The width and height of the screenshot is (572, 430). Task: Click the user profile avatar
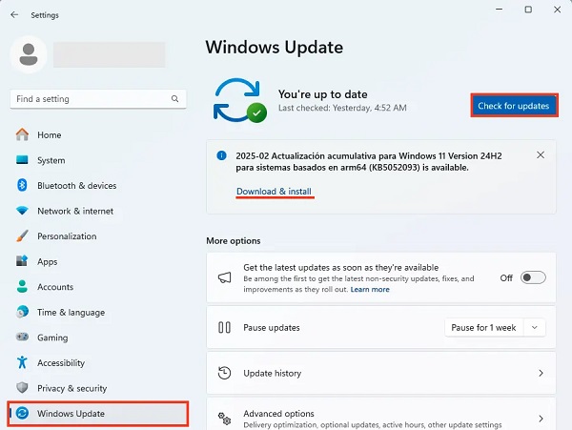click(29, 54)
